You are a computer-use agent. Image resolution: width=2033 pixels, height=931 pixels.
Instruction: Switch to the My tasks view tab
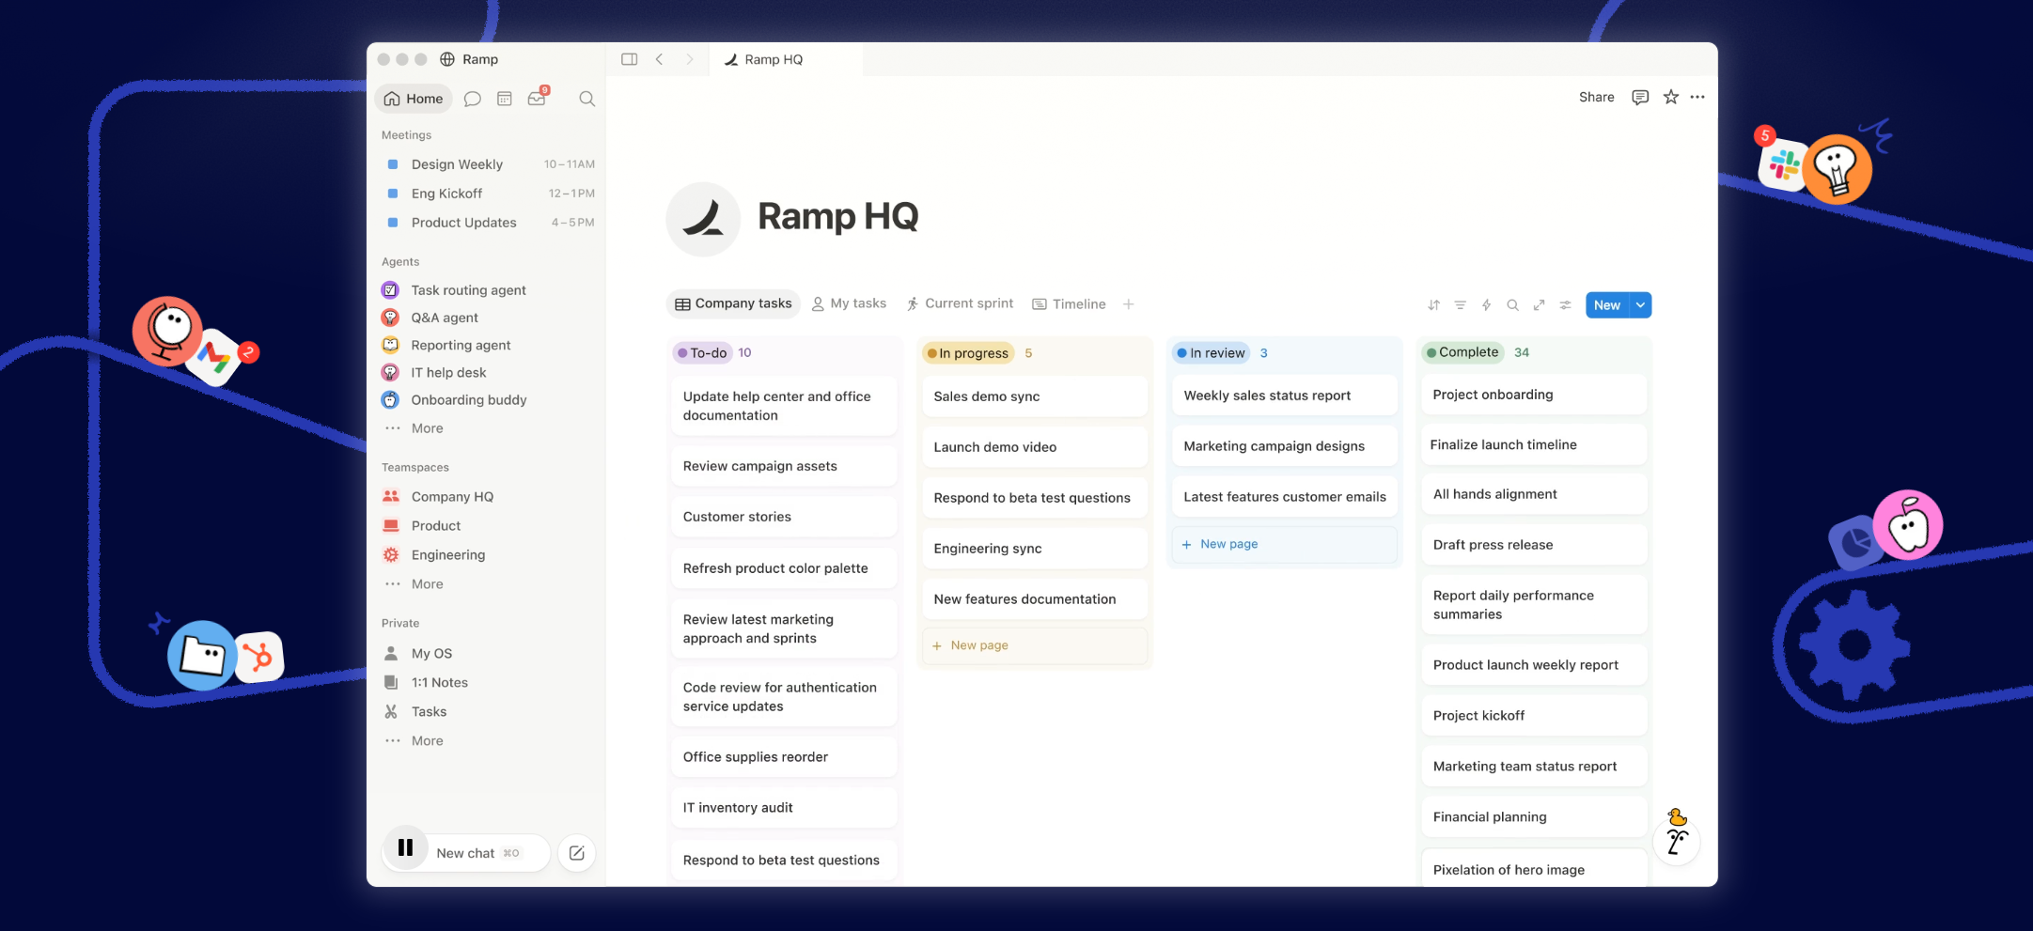point(849,303)
